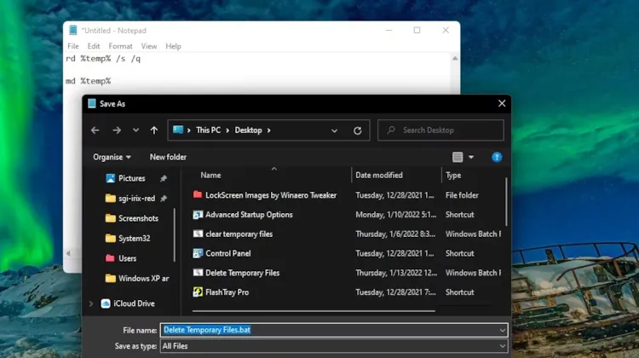The image size is (639, 358).
Task: Select the System32 folder in sidebar
Action: (x=134, y=238)
